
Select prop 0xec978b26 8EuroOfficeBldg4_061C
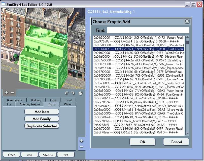tap(139, 102)
